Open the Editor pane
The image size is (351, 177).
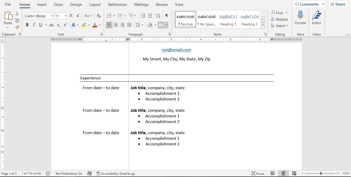317,18
